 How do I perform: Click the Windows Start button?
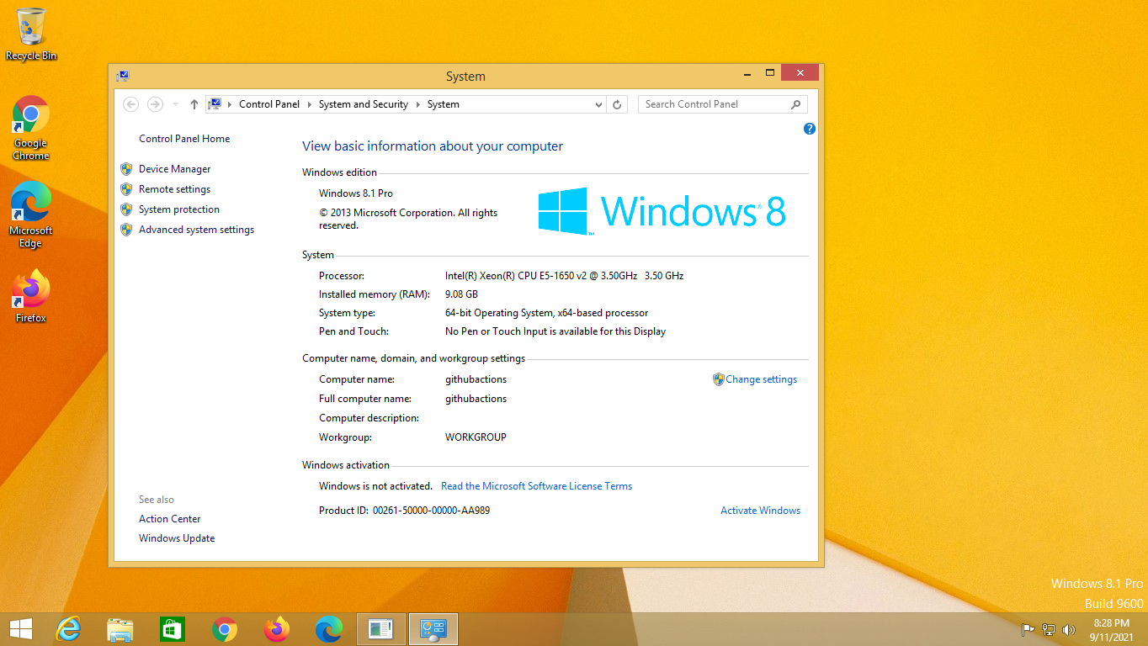21,629
